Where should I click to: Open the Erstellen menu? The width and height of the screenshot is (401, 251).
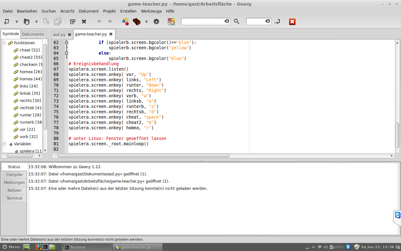pos(128,11)
